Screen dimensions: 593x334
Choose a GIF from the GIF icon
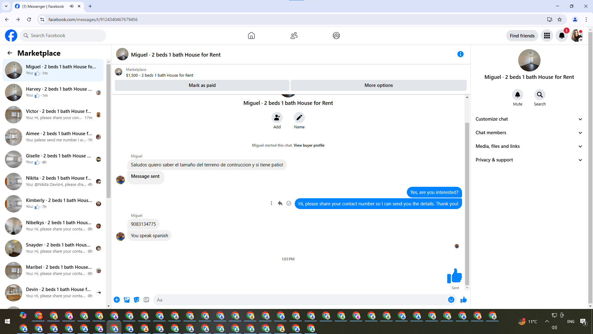click(x=146, y=300)
